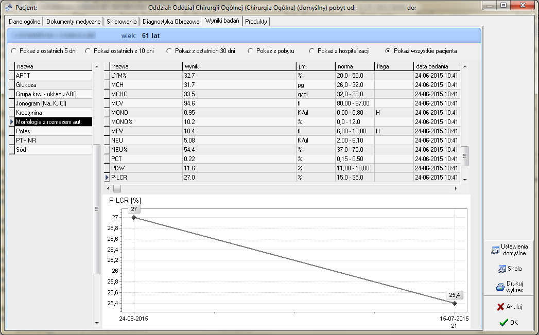This screenshot has width=539, height=335.
Task: Click scroll up arrow of results table
Action: pyautogui.click(x=465, y=66)
